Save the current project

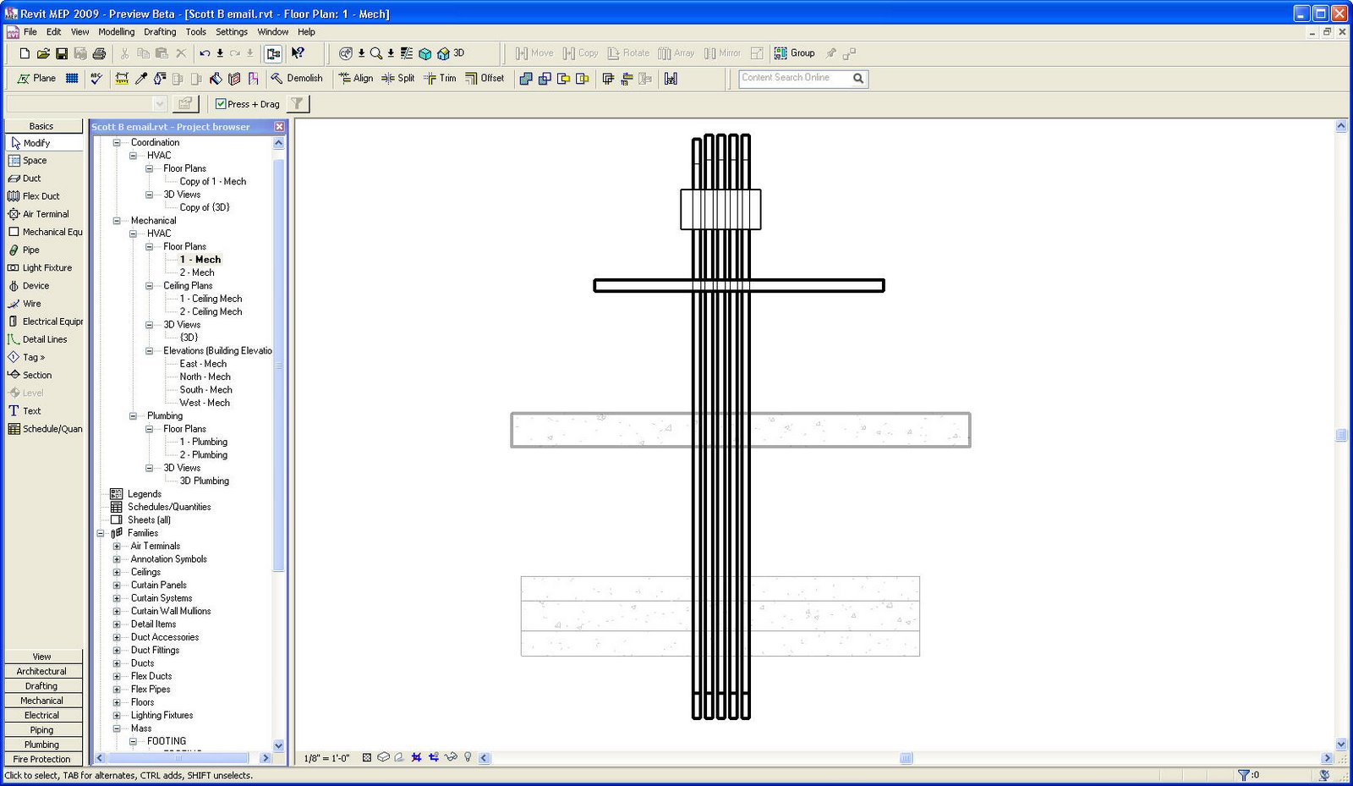click(x=62, y=53)
